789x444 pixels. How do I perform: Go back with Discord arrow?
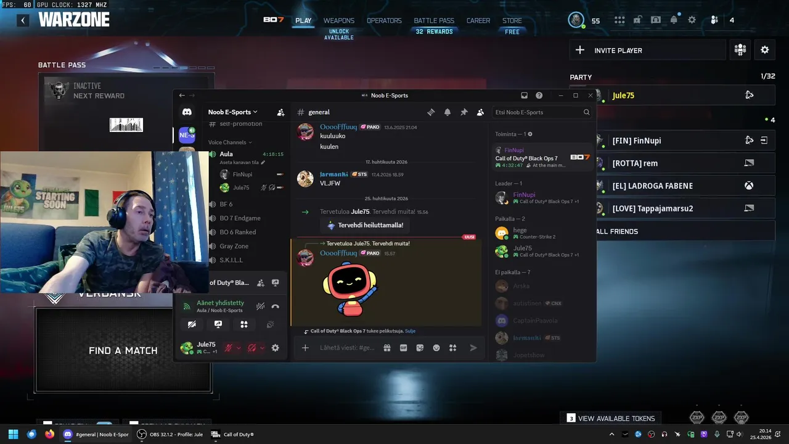coord(182,96)
